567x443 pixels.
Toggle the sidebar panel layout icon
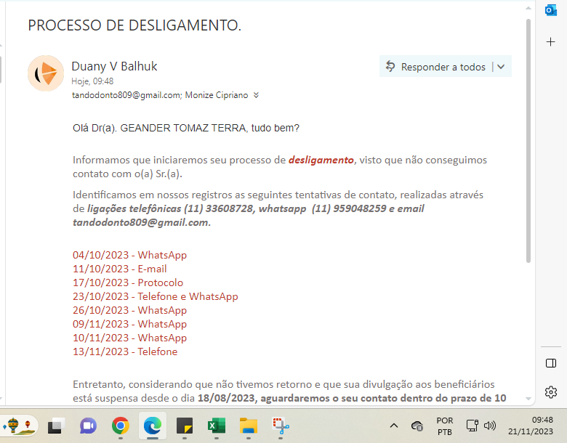[551, 363]
